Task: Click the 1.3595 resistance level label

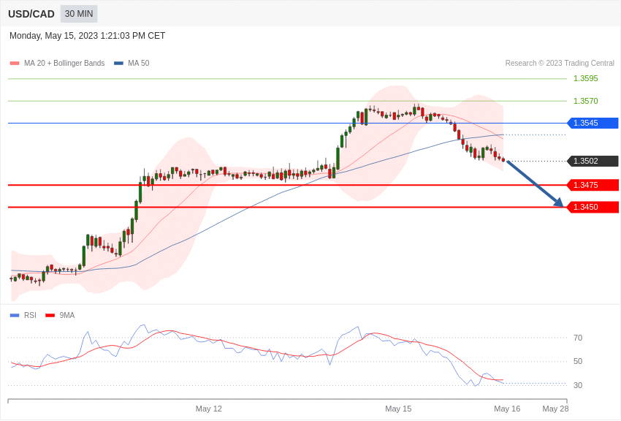Action: click(586, 78)
